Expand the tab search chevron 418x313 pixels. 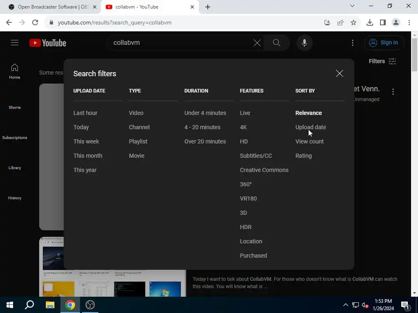point(352,6)
